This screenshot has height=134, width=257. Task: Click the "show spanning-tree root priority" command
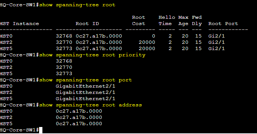tap(92, 55)
